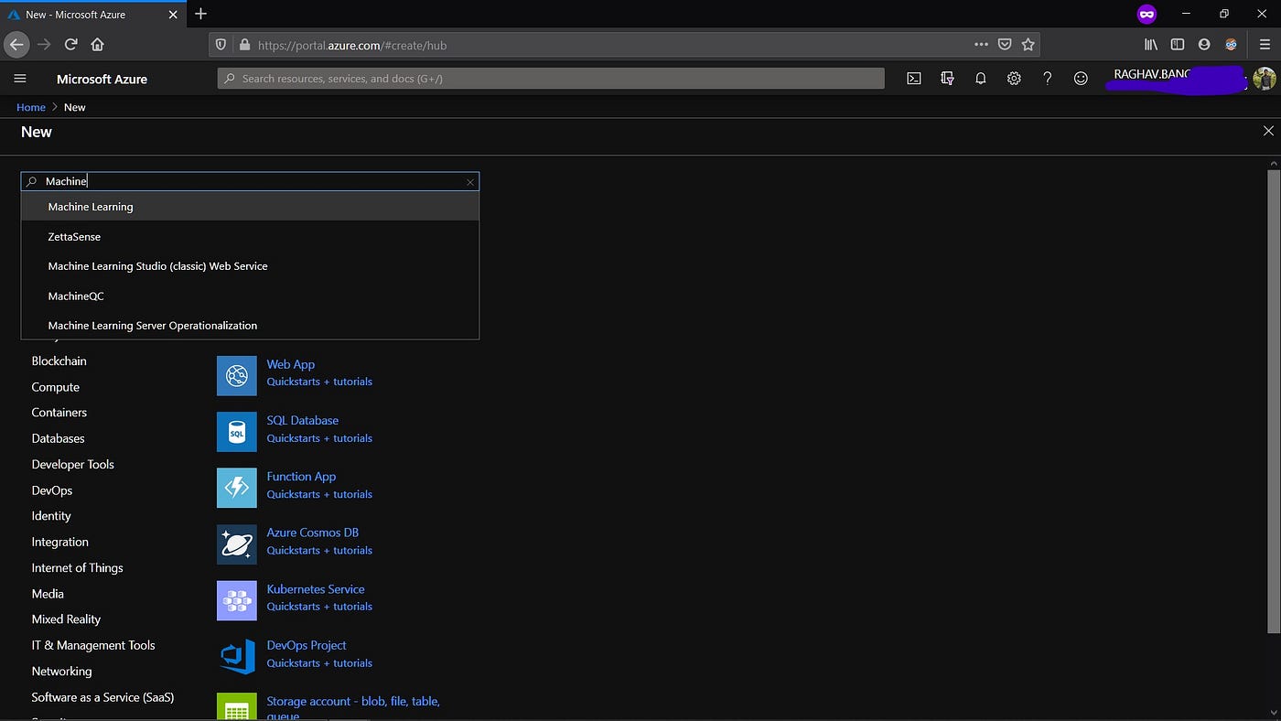Open the Kubernetes Service link

pyautogui.click(x=315, y=589)
